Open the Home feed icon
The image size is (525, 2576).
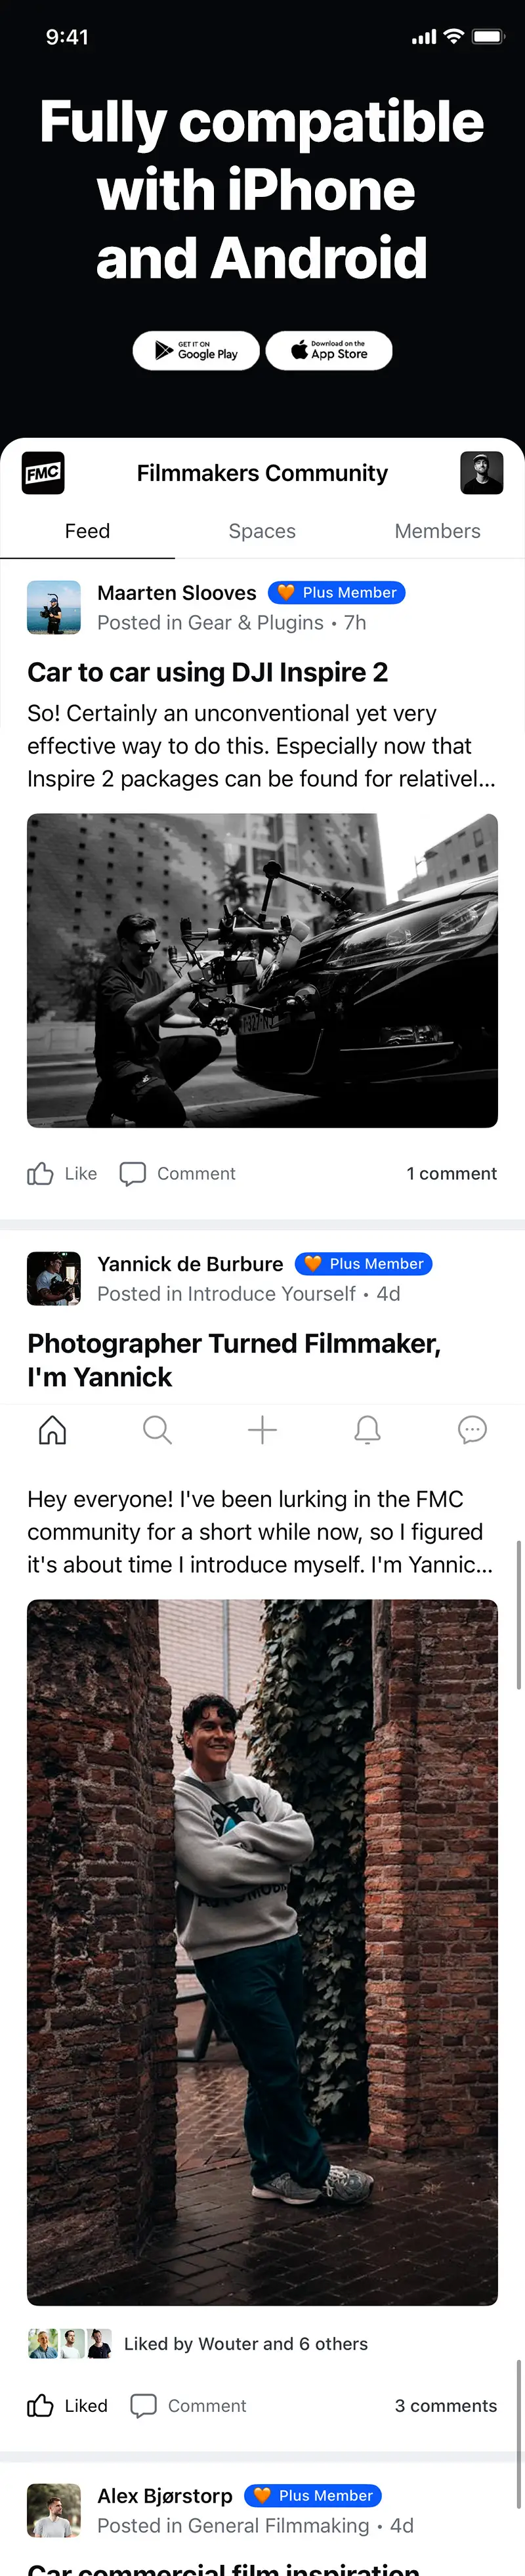click(52, 1430)
